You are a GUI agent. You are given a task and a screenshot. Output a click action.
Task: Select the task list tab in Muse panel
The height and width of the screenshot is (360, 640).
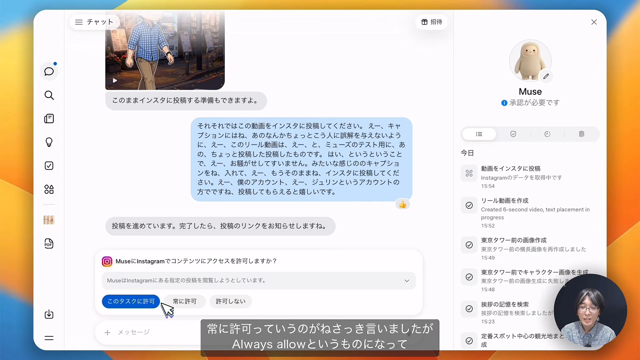click(x=479, y=134)
